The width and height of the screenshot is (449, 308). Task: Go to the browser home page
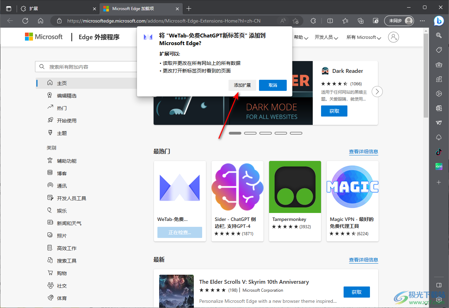point(41,21)
